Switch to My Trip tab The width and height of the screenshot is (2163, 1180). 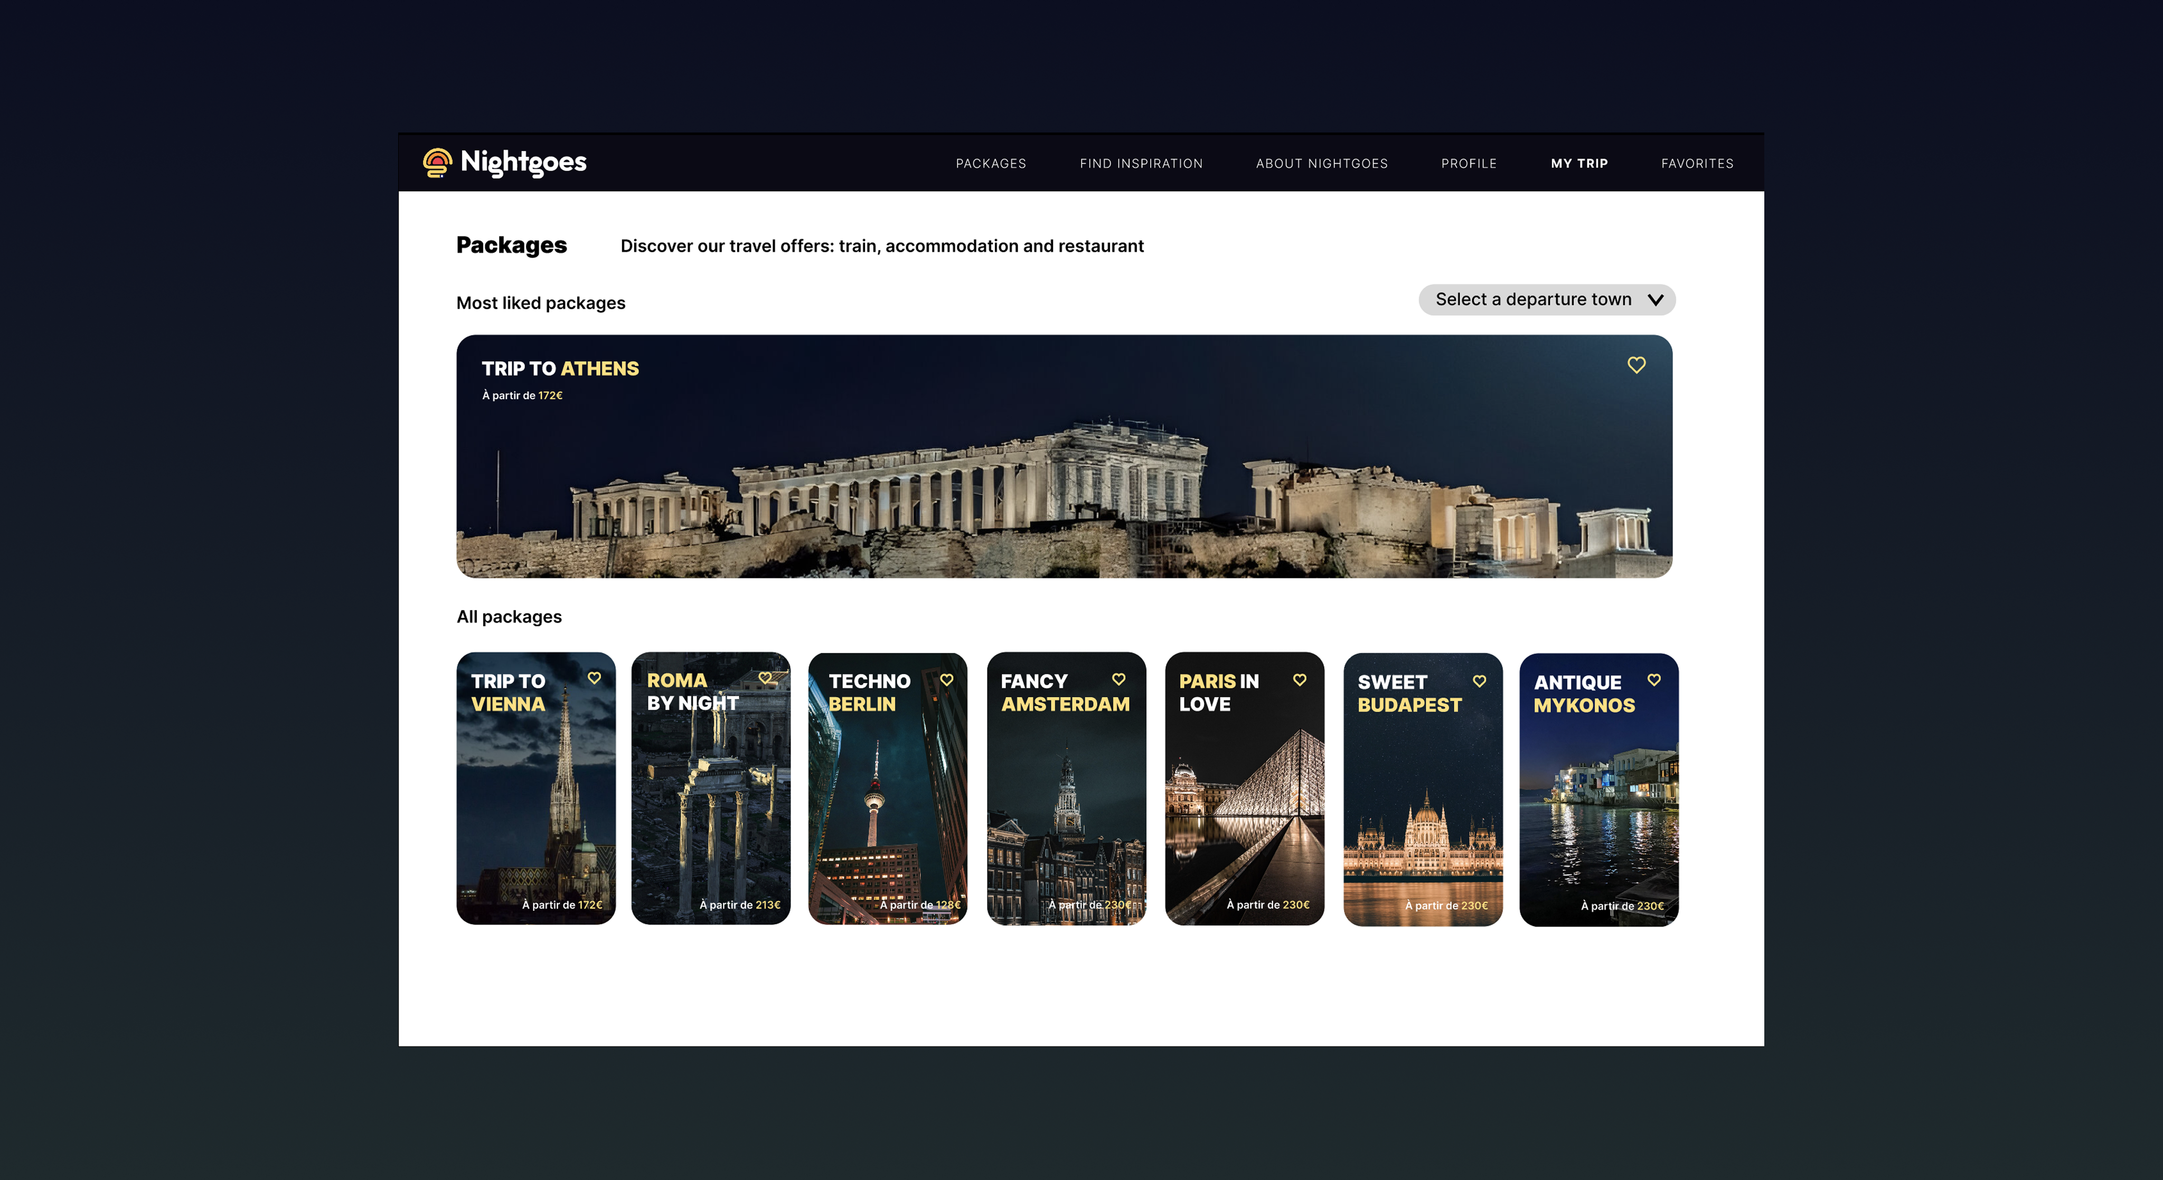[1578, 164]
